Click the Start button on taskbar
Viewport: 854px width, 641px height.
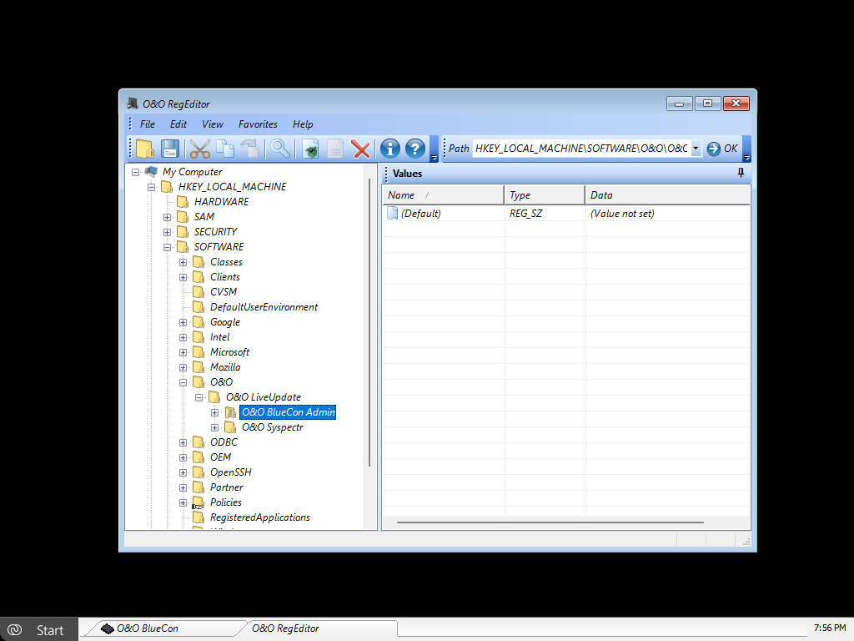[x=39, y=629]
